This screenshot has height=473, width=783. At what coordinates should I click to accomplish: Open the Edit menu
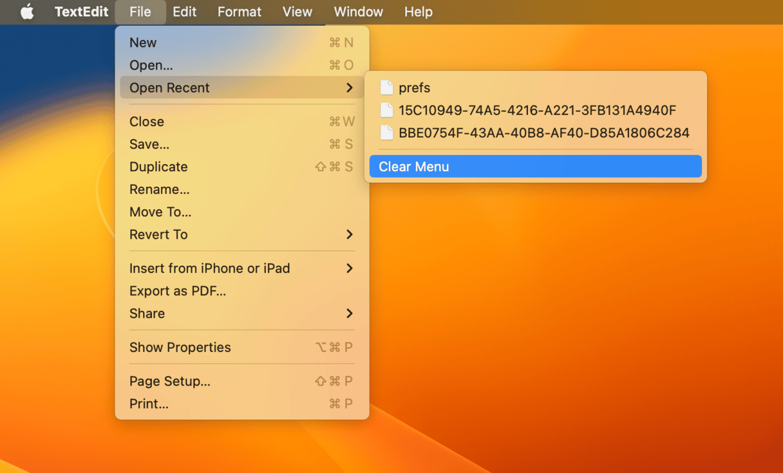tap(185, 12)
